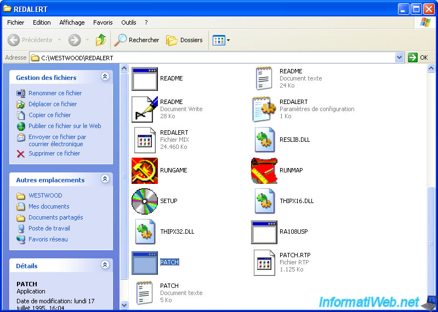
Task: Open Documents partagés link
Action: (55, 217)
